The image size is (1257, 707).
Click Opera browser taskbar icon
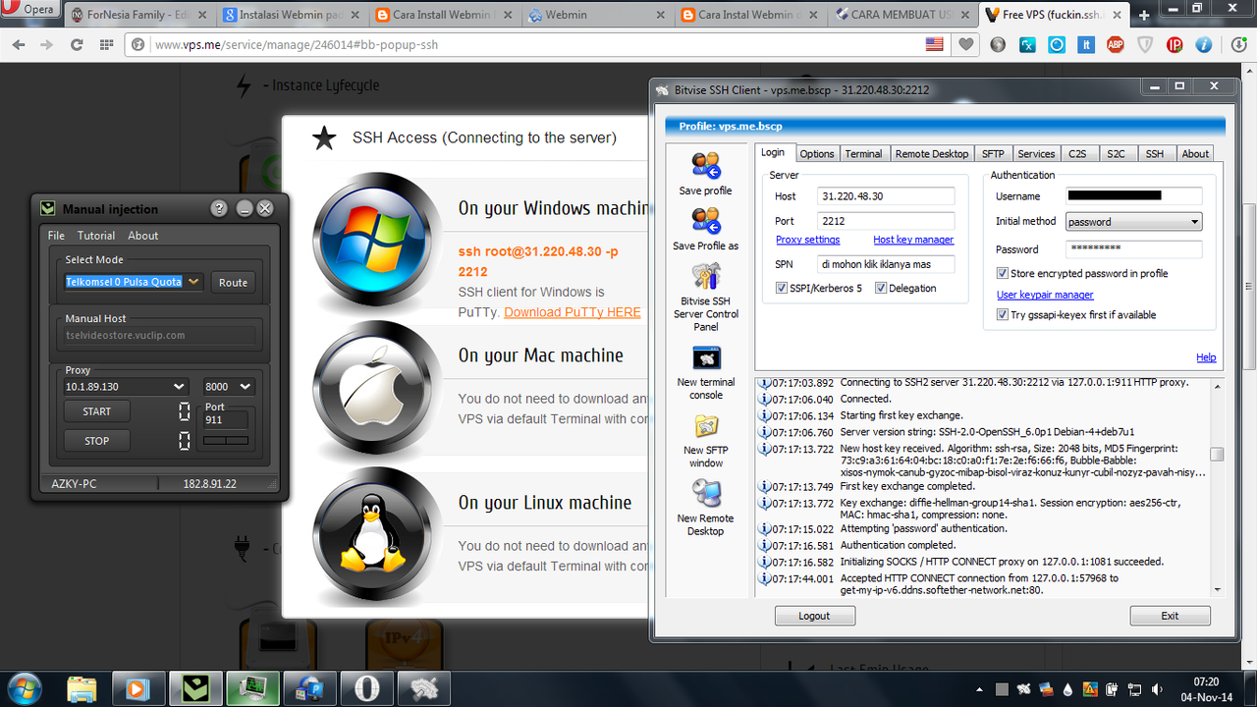[x=366, y=687]
